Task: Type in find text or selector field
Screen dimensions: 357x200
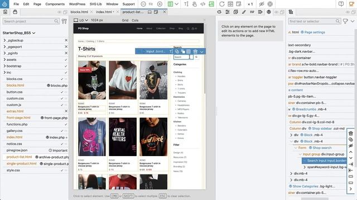Action: click(315, 21)
